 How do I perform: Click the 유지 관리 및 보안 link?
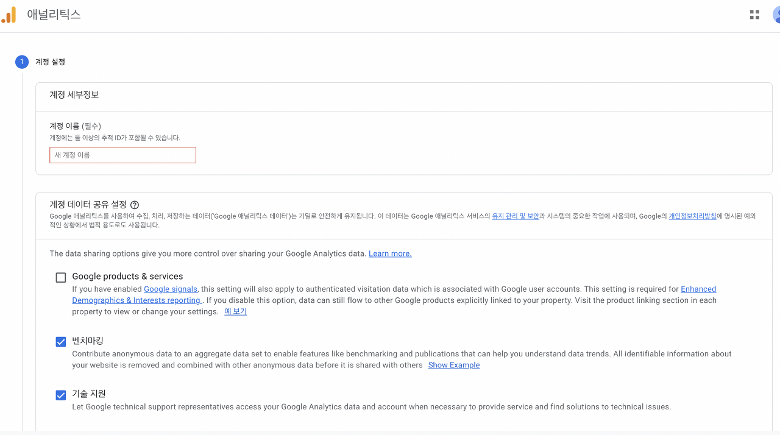pyautogui.click(x=516, y=216)
